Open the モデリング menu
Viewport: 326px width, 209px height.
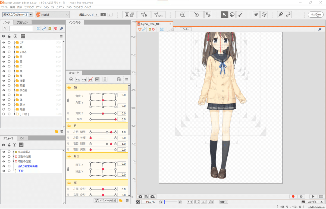pos(29,7)
